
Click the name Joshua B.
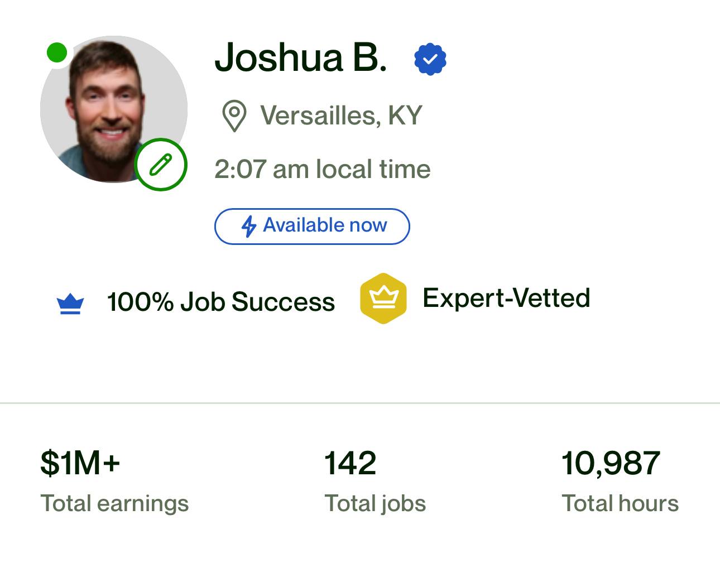[301, 57]
